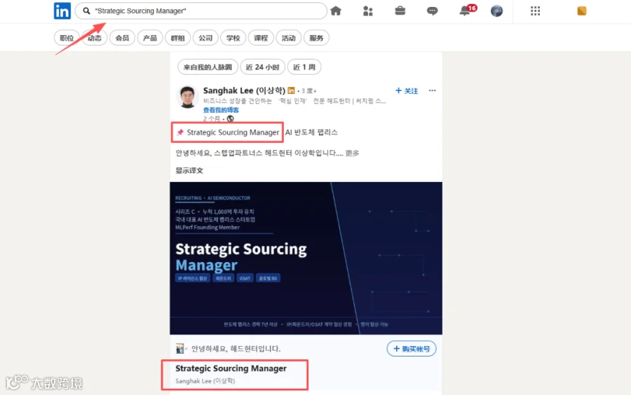
Task: Select the 群组 filter pill
Action: click(x=177, y=38)
